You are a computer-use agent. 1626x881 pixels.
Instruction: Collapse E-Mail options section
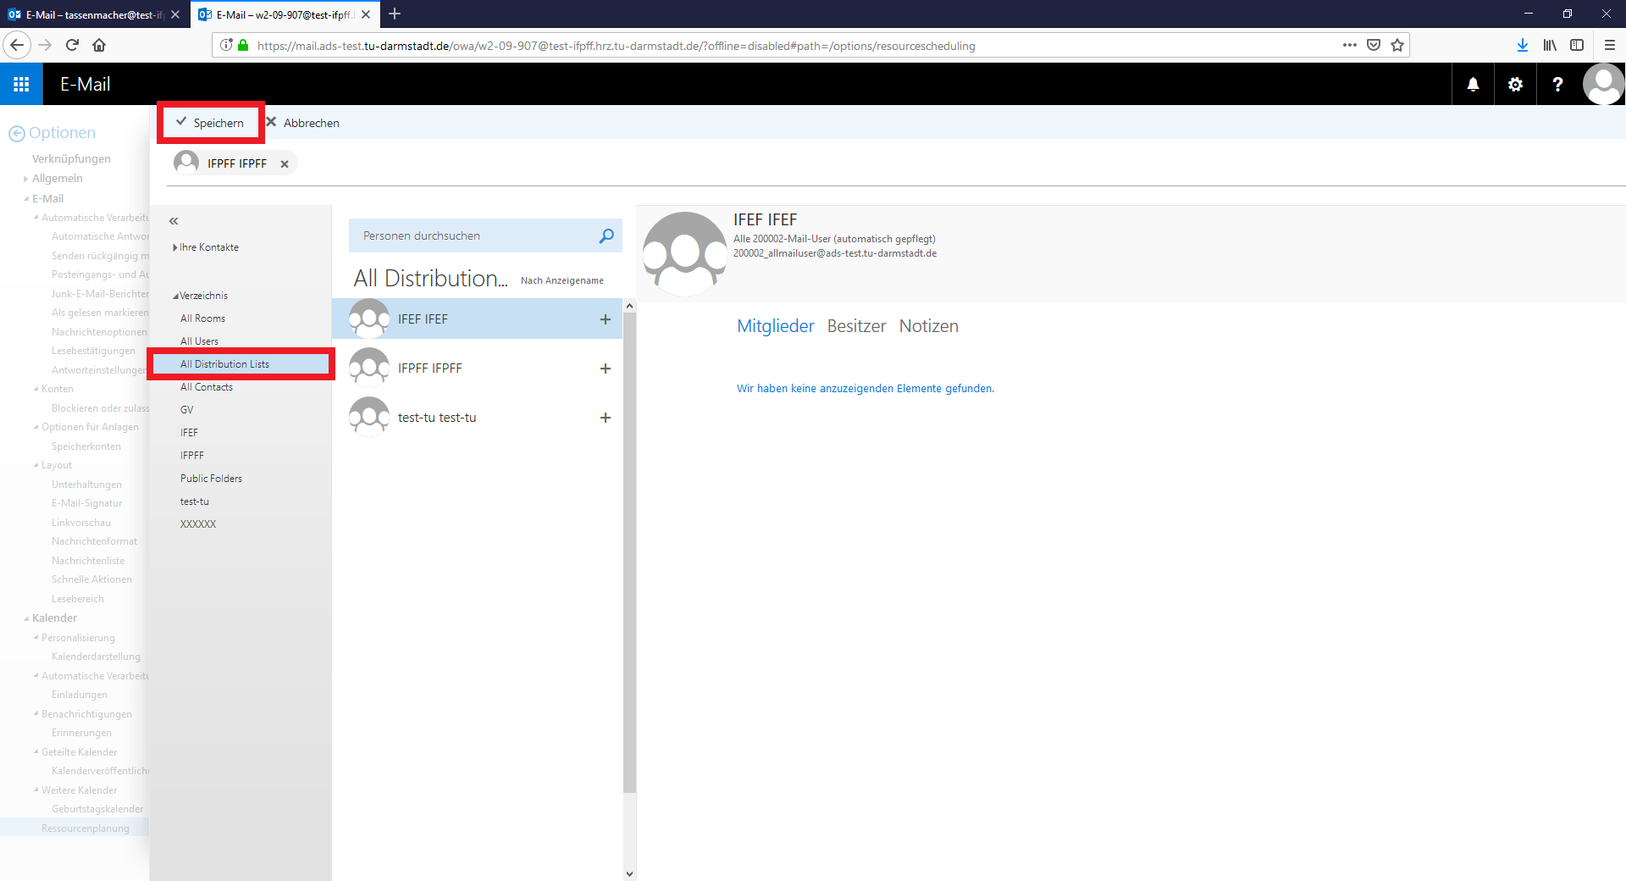pos(25,199)
